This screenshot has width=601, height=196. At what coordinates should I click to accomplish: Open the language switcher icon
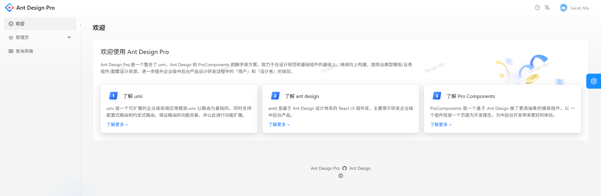click(547, 7)
